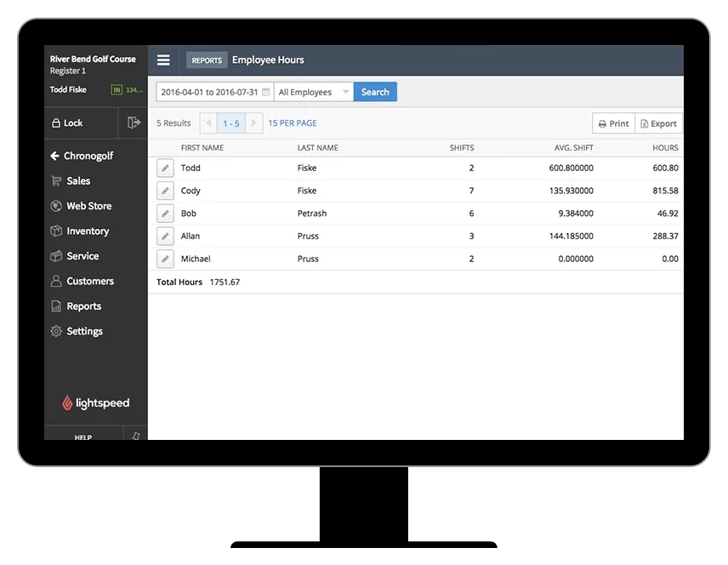Open the All Employees dropdown

coord(314,92)
